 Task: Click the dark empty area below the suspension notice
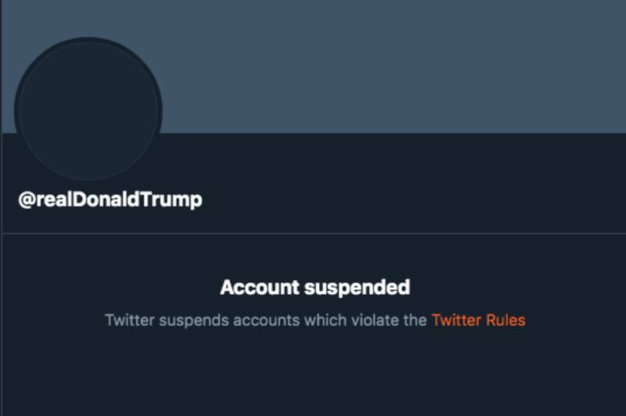point(313,375)
